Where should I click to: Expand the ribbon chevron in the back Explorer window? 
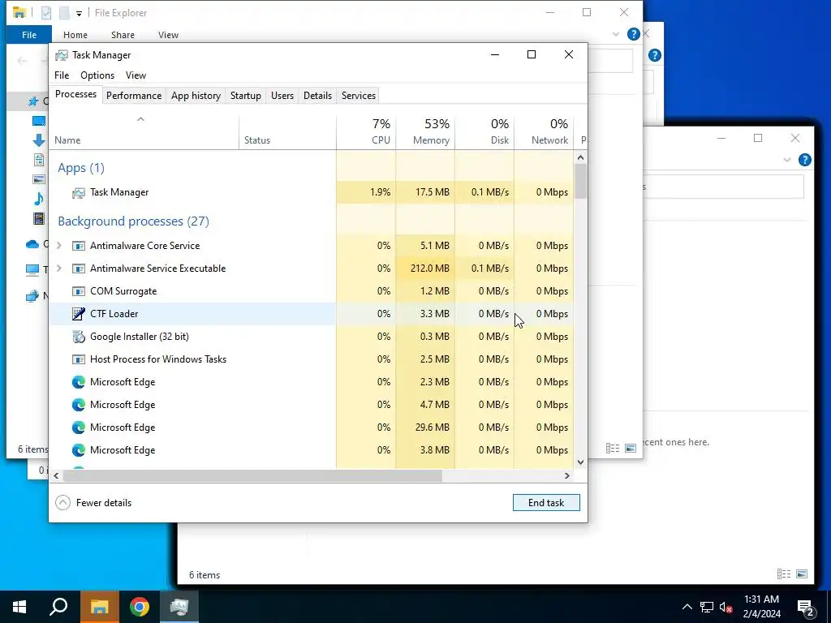(x=787, y=160)
